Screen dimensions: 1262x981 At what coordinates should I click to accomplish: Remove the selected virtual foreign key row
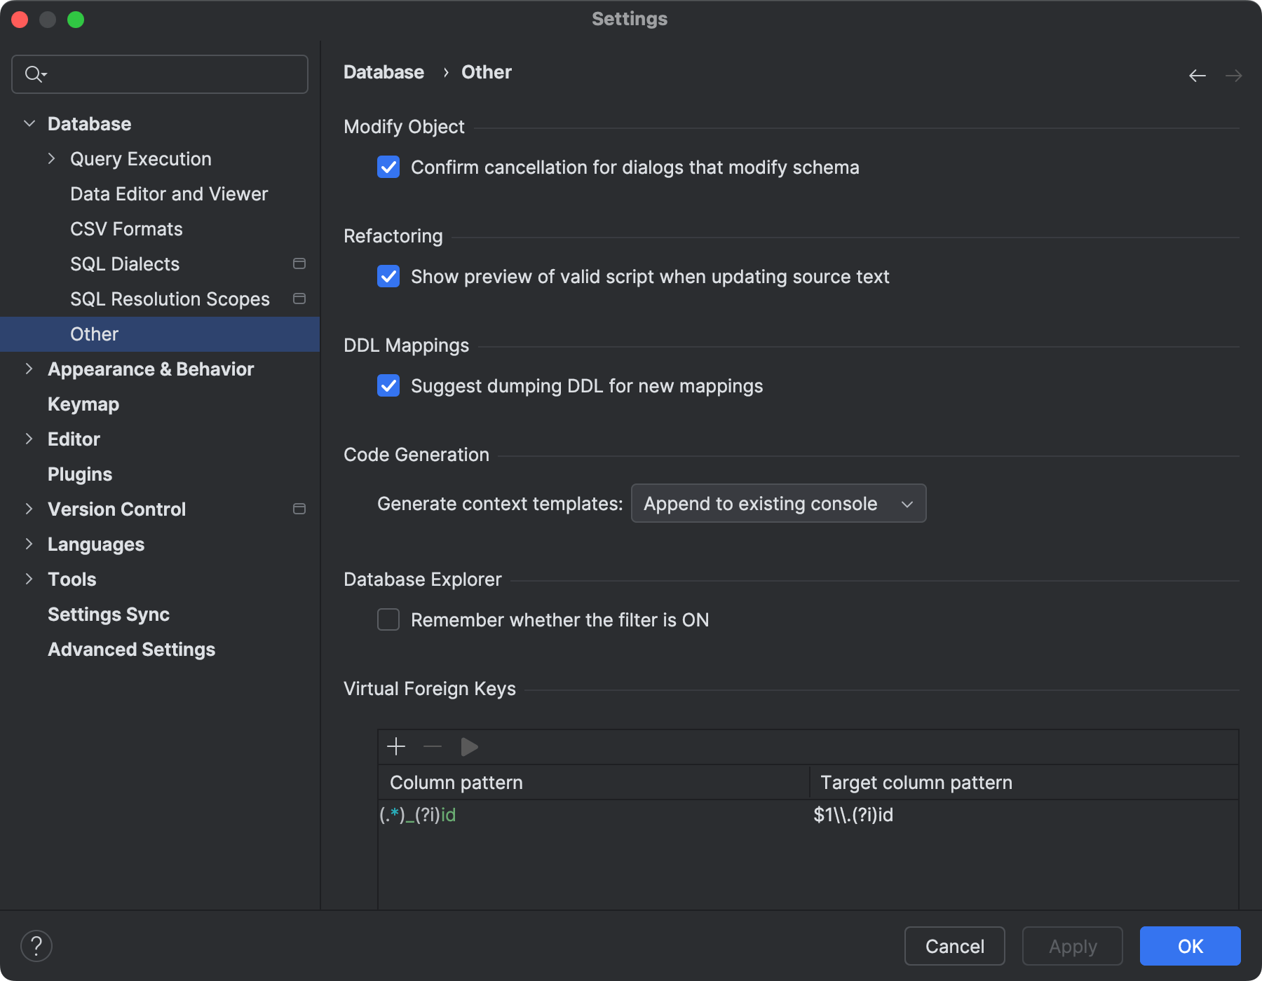[x=433, y=746]
